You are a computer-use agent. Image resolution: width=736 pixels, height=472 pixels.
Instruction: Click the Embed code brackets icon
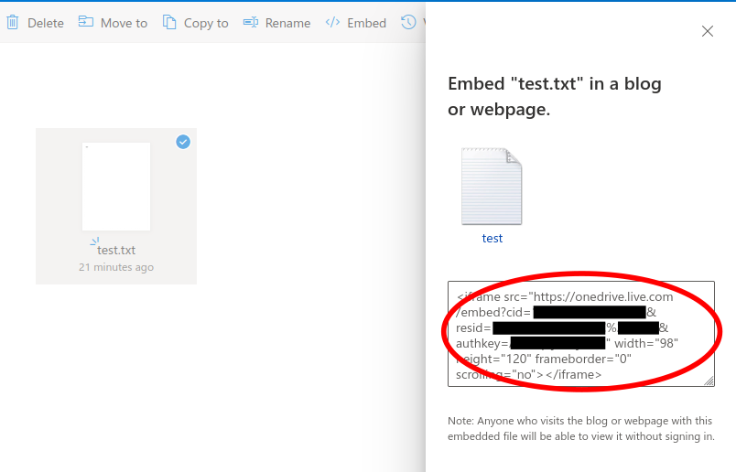click(333, 23)
